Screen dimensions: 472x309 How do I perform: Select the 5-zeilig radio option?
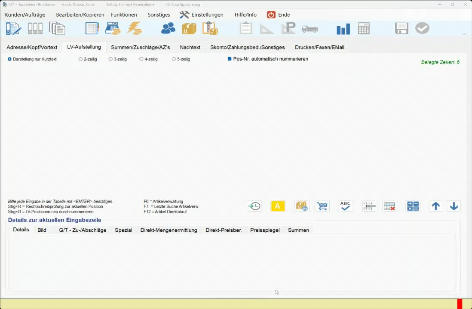click(x=181, y=59)
